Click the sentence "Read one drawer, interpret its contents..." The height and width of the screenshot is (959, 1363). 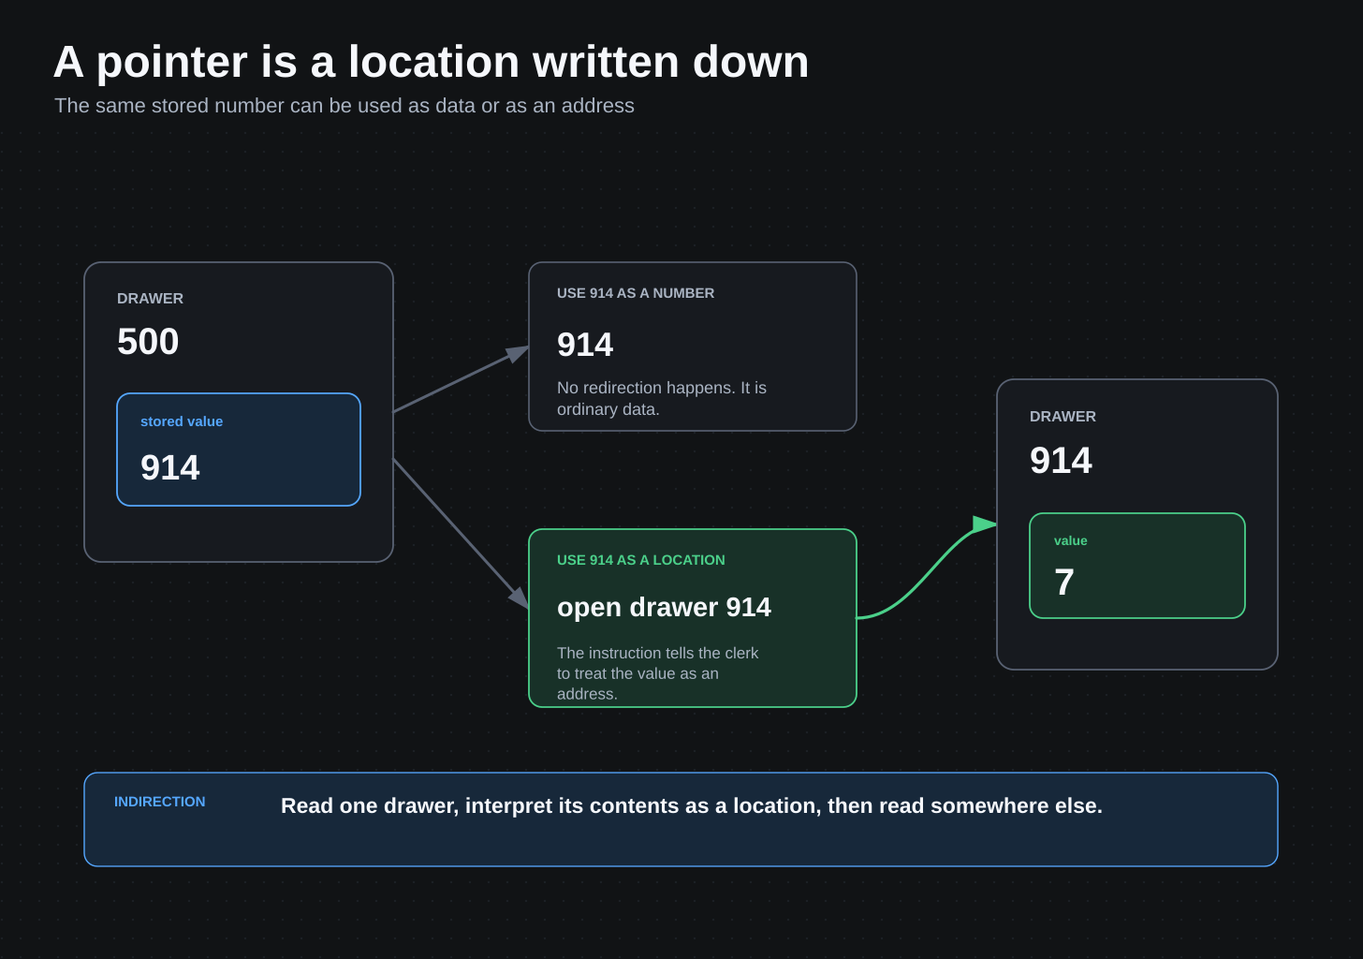pyautogui.click(x=692, y=806)
